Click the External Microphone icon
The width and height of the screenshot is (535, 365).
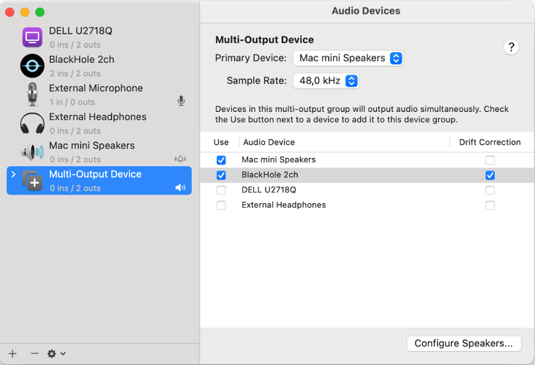pos(32,94)
